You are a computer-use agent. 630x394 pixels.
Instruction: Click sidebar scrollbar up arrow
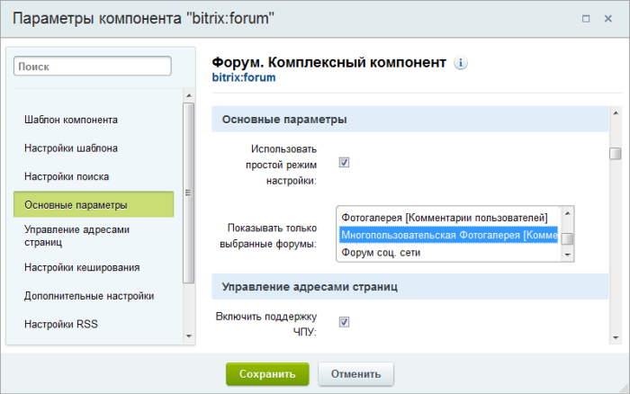189,95
